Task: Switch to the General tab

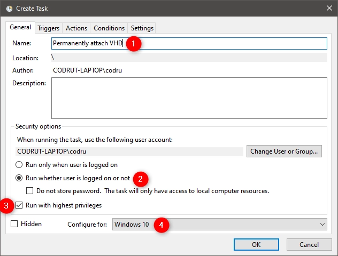Action: (20, 27)
